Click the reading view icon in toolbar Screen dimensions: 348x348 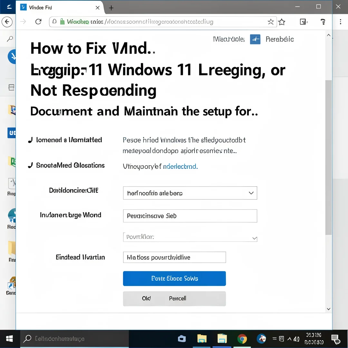pyautogui.click(x=303, y=22)
